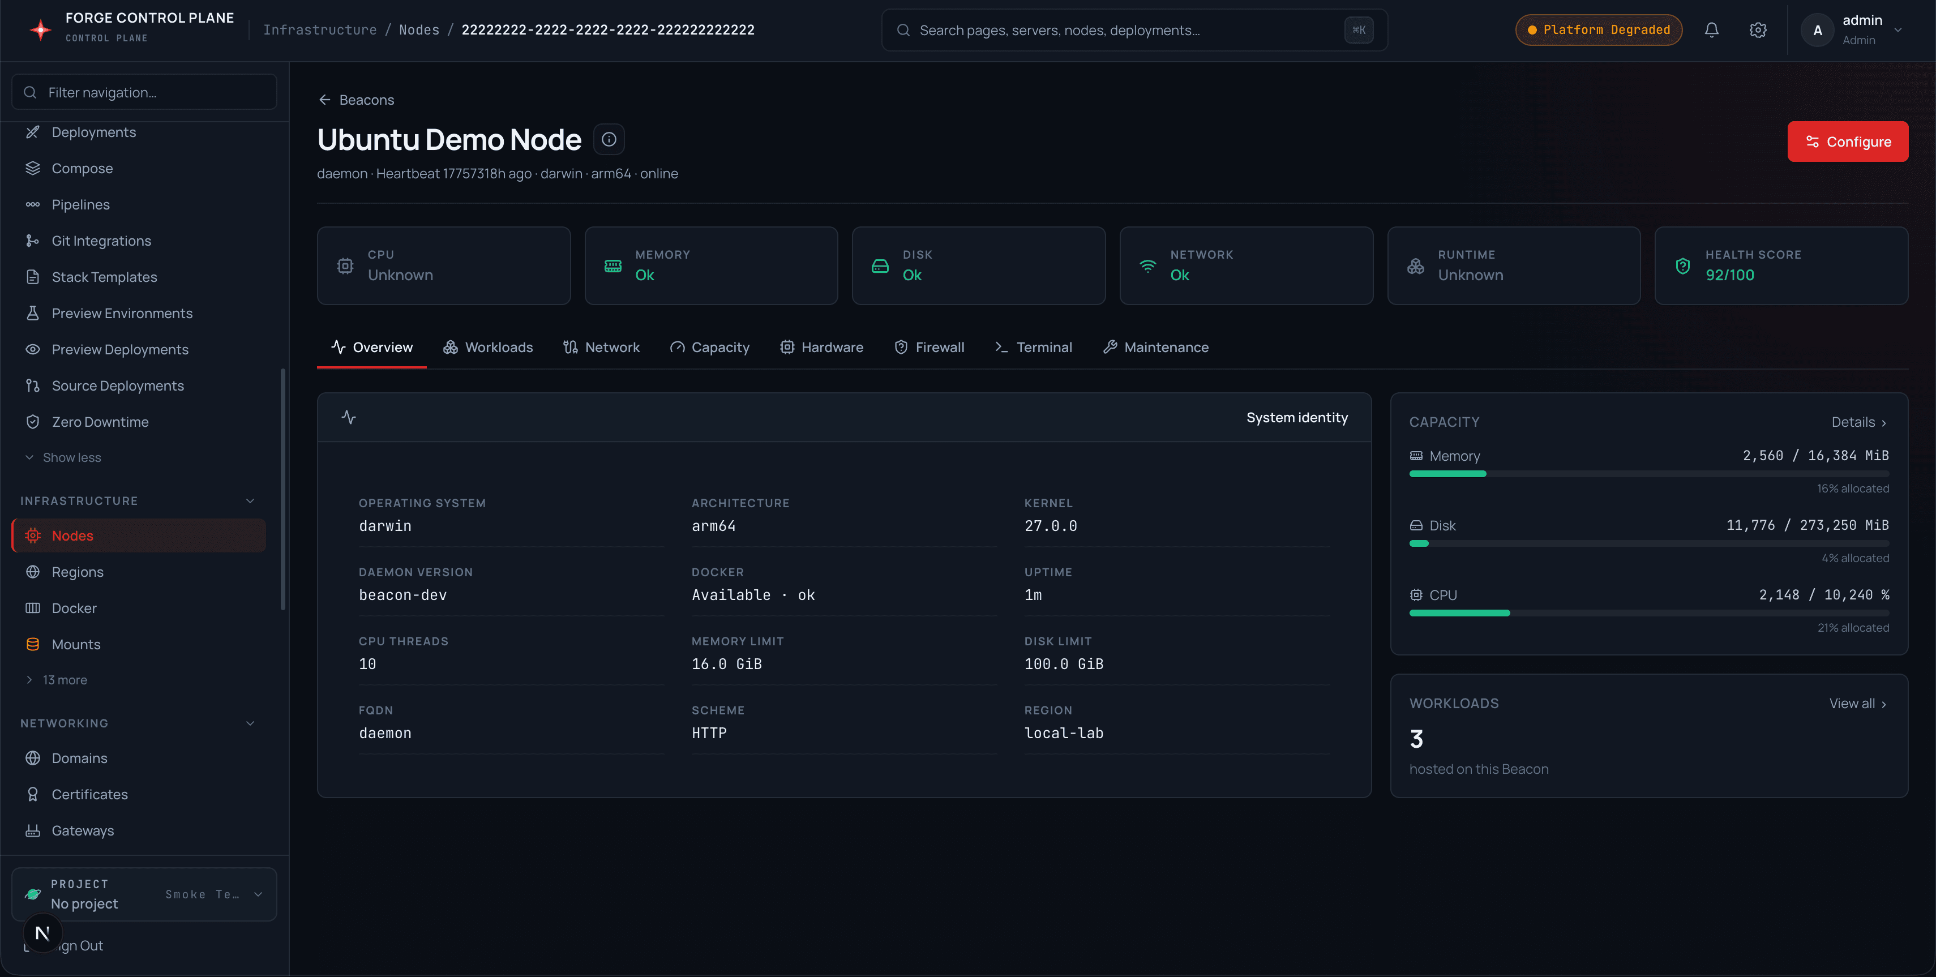The image size is (1936, 977).
Task: Click the Runtime status card icon
Action: point(1415,266)
